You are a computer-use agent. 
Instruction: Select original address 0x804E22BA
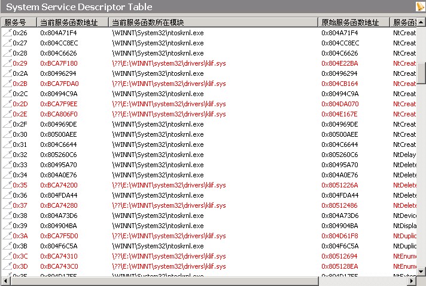click(340, 63)
